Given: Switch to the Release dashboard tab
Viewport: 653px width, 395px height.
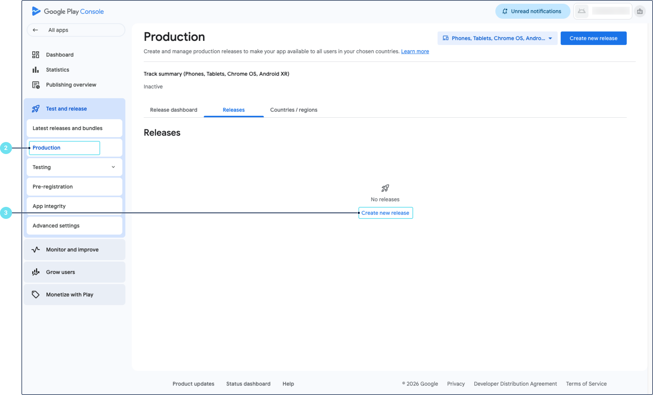Looking at the screenshot, I should coord(174,110).
